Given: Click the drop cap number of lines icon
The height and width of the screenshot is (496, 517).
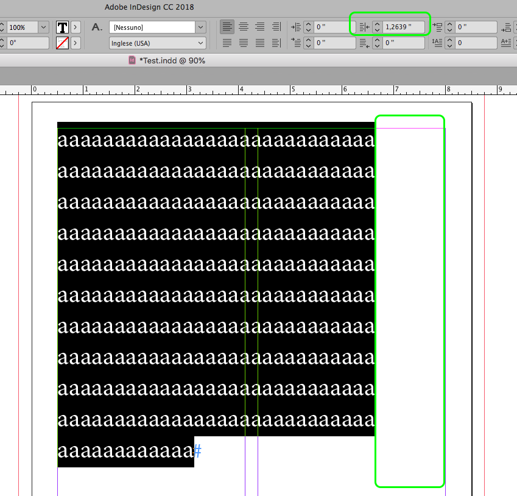Looking at the screenshot, I should [437, 43].
